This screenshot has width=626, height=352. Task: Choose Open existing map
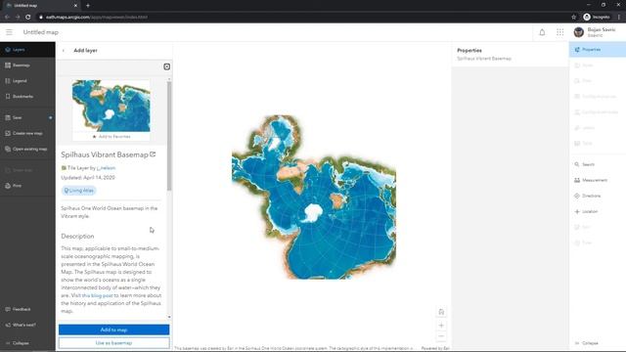(27, 149)
